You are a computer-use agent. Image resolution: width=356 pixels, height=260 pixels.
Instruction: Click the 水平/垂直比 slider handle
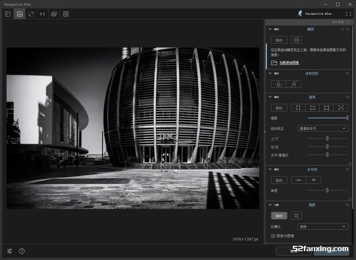[x=328, y=155]
